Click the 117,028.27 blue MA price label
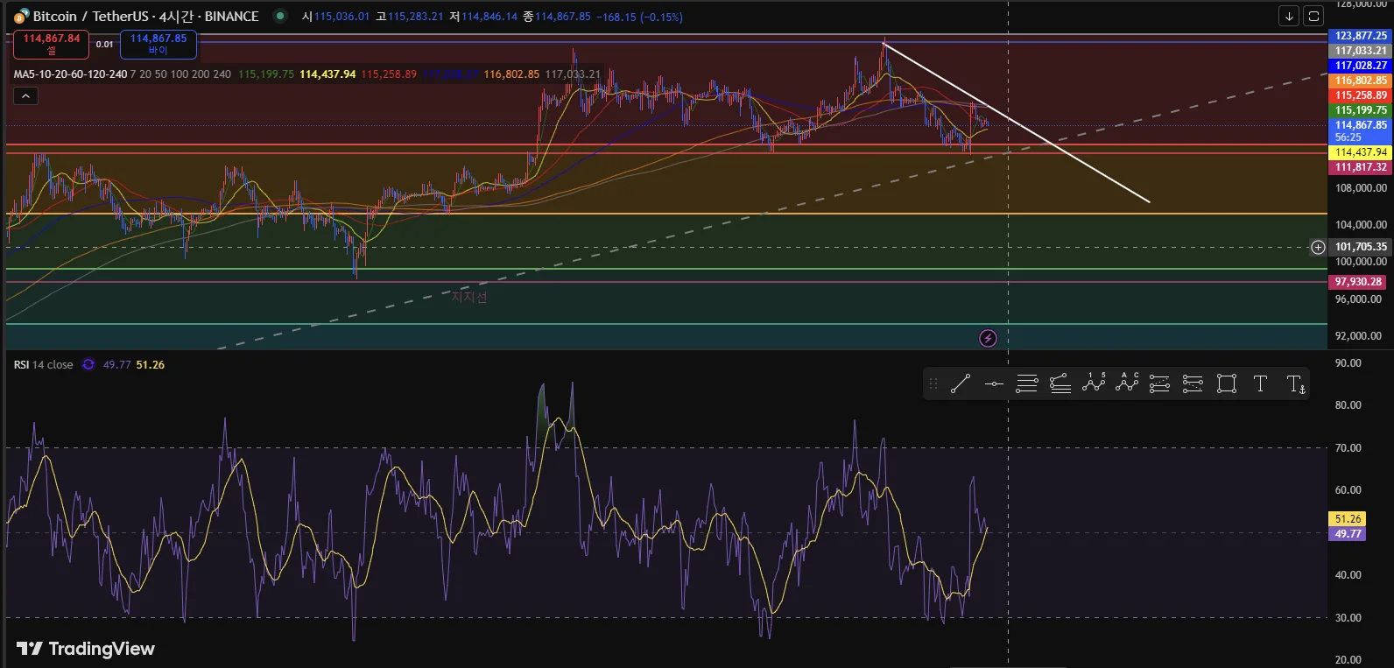Image resolution: width=1394 pixels, height=668 pixels. click(1361, 66)
